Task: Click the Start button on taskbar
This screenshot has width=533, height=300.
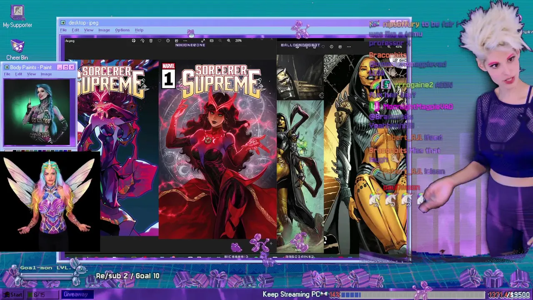Action: pos(12,295)
